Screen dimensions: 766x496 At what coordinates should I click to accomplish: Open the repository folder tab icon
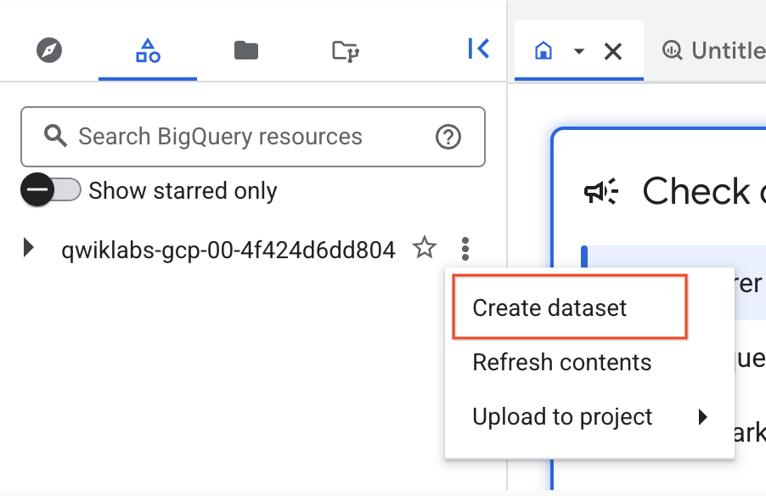point(346,51)
